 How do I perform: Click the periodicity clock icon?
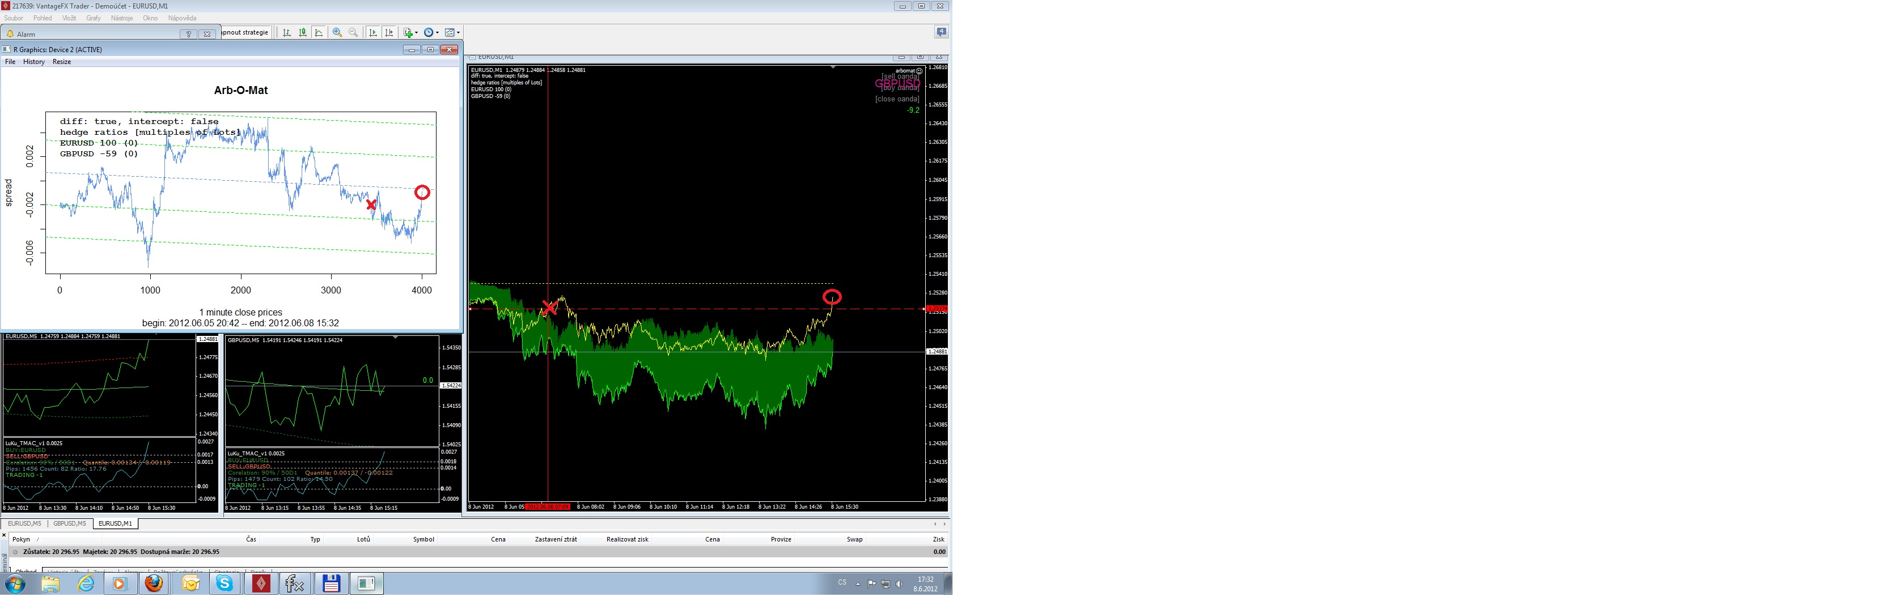pyautogui.click(x=429, y=32)
